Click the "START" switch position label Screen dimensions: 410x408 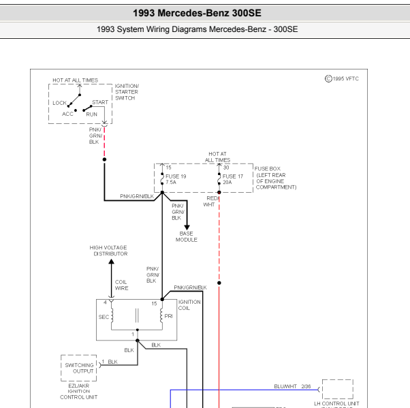point(100,102)
